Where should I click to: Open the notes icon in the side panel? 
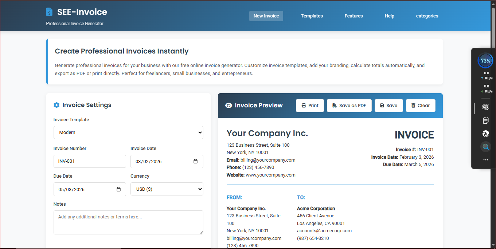[x=485, y=120]
